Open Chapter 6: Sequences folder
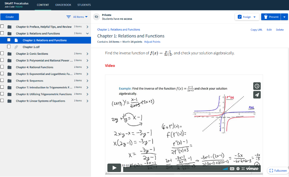The width and height of the screenshot is (289, 177). tap(29, 81)
